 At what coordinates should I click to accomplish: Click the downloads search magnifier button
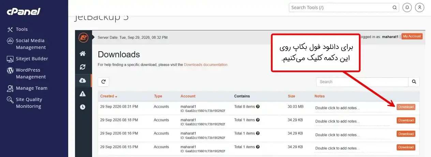click(414, 82)
